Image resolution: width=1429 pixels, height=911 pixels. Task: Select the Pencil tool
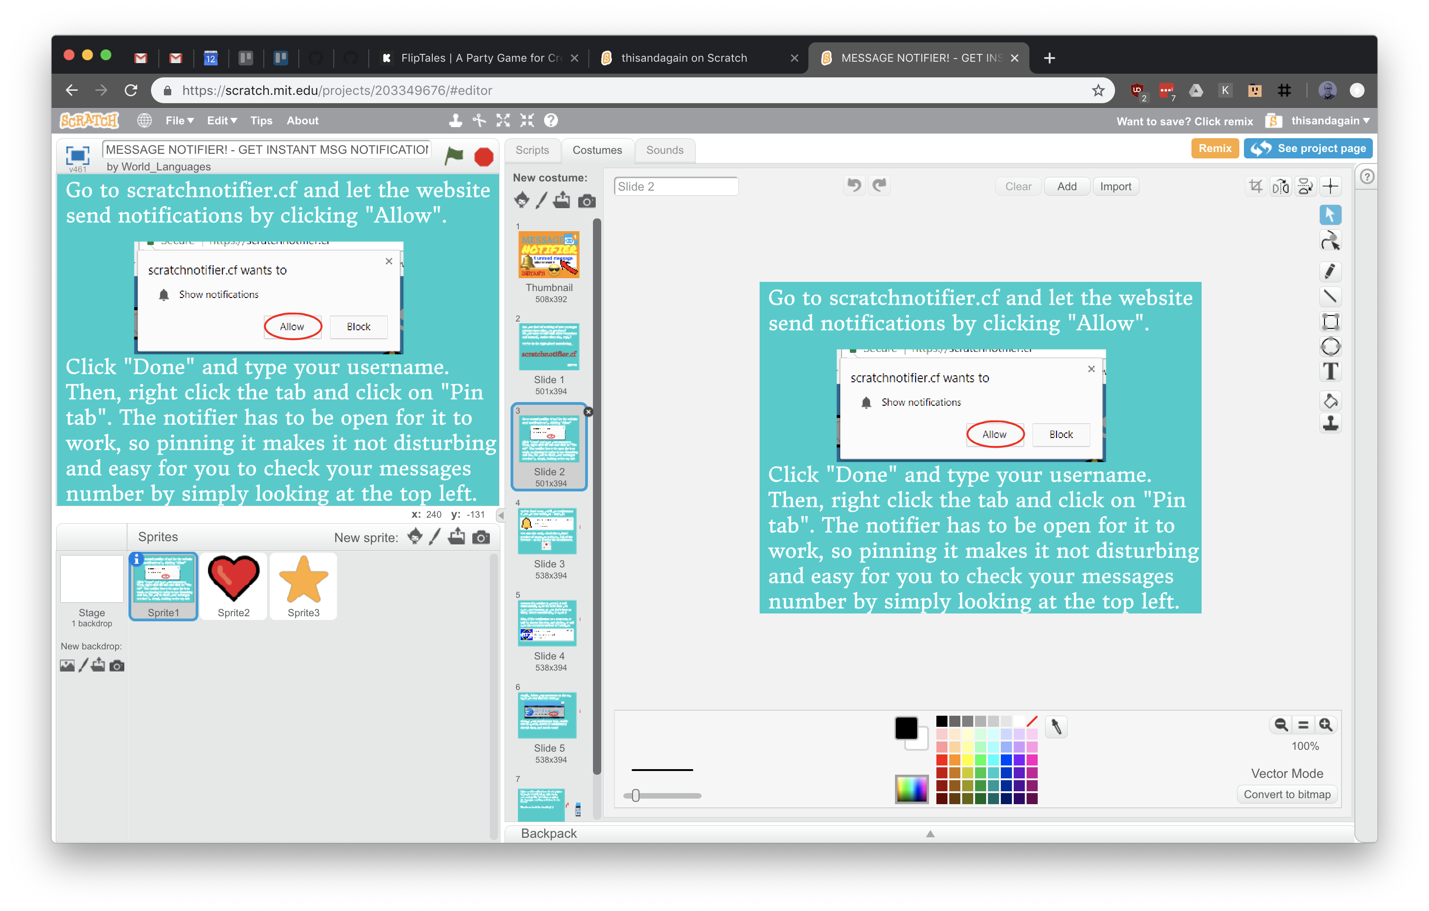(1330, 271)
